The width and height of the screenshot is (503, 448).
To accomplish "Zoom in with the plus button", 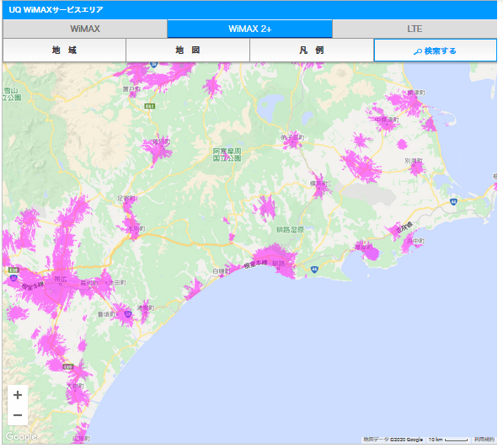I will (18, 395).
